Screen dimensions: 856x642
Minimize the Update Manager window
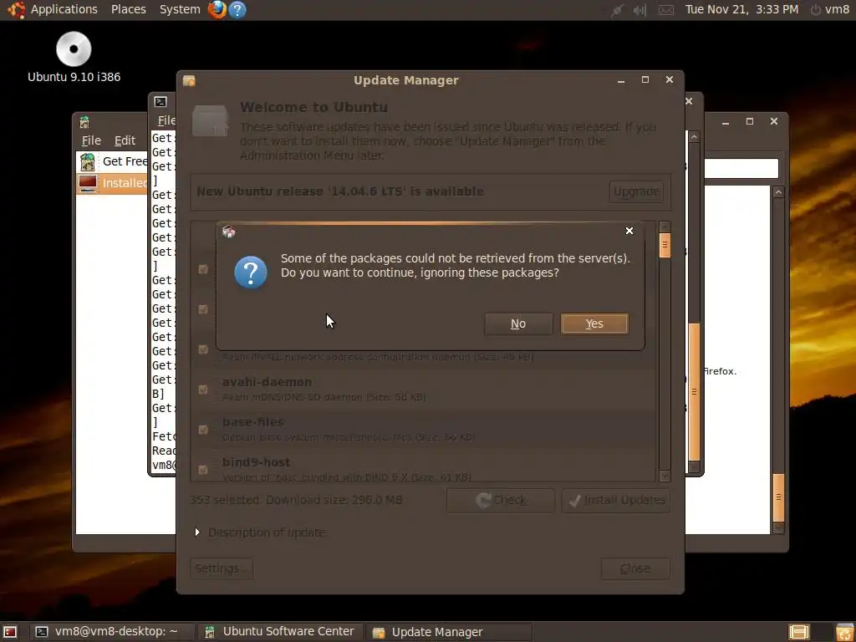[621, 80]
